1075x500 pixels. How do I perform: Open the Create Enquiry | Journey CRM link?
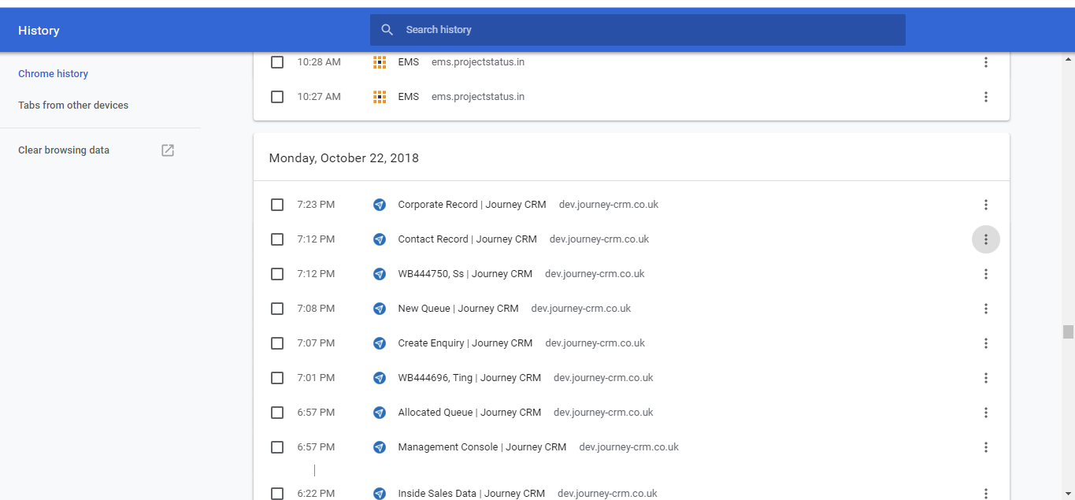click(x=465, y=343)
